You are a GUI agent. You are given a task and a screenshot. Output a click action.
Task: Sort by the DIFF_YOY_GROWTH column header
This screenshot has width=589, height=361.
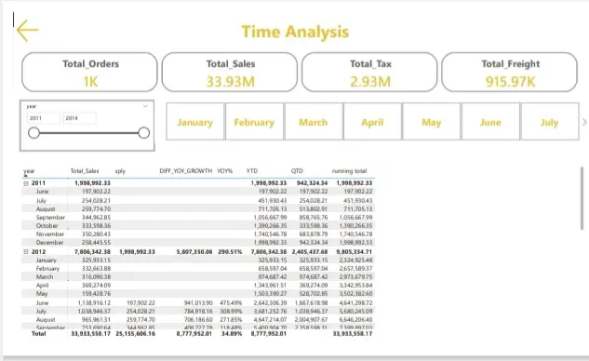185,171
